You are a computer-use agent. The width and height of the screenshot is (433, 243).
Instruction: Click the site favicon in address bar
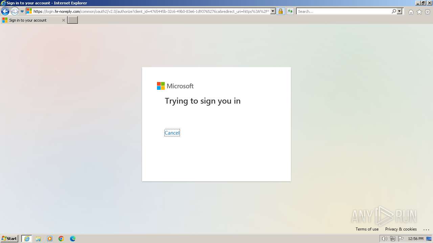(x=29, y=11)
